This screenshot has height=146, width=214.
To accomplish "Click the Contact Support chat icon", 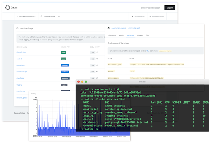I will tap(151, 16).
